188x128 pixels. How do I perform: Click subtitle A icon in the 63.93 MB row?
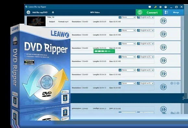click(x=120, y=70)
